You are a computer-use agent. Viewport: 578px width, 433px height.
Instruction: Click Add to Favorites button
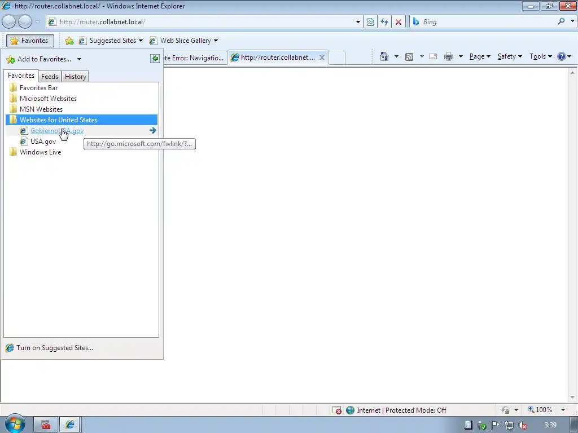click(39, 59)
